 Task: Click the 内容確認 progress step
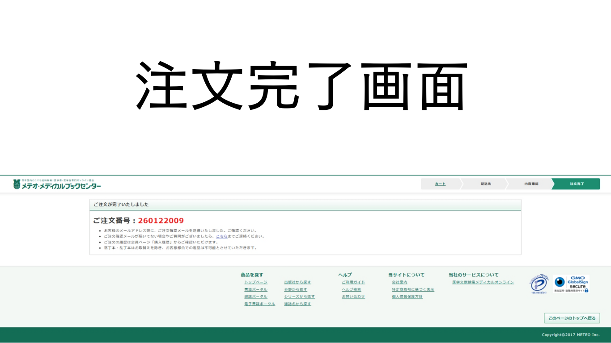531,184
